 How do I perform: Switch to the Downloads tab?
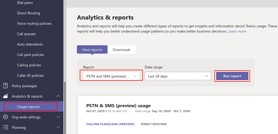click(122, 49)
